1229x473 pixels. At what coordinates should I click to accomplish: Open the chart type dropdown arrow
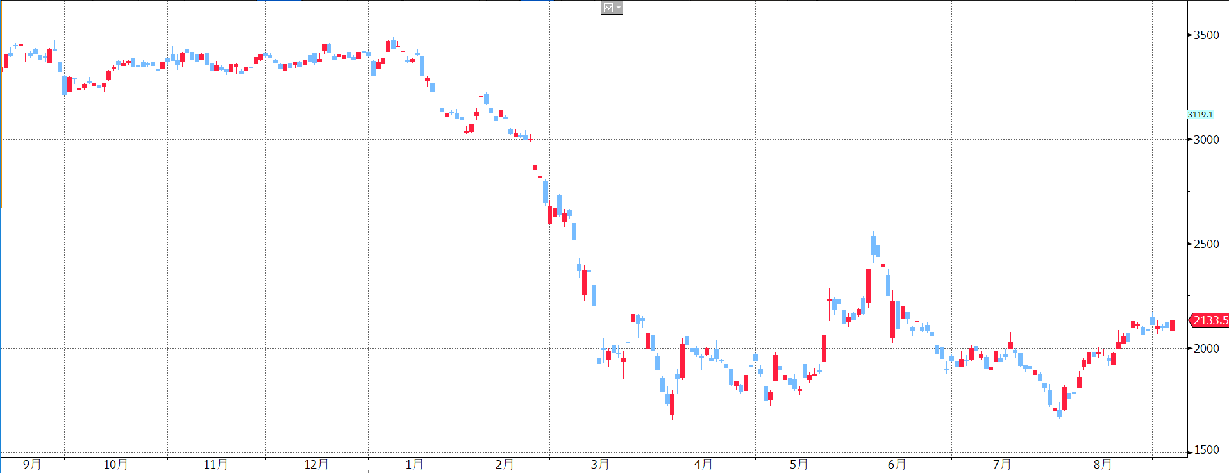click(618, 8)
